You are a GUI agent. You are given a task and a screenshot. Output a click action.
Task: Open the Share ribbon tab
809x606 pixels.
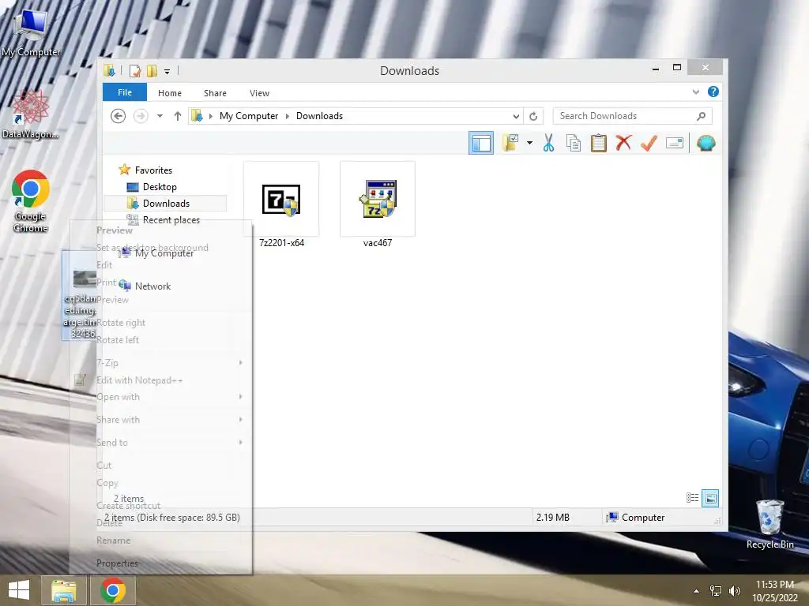tap(215, 93)
